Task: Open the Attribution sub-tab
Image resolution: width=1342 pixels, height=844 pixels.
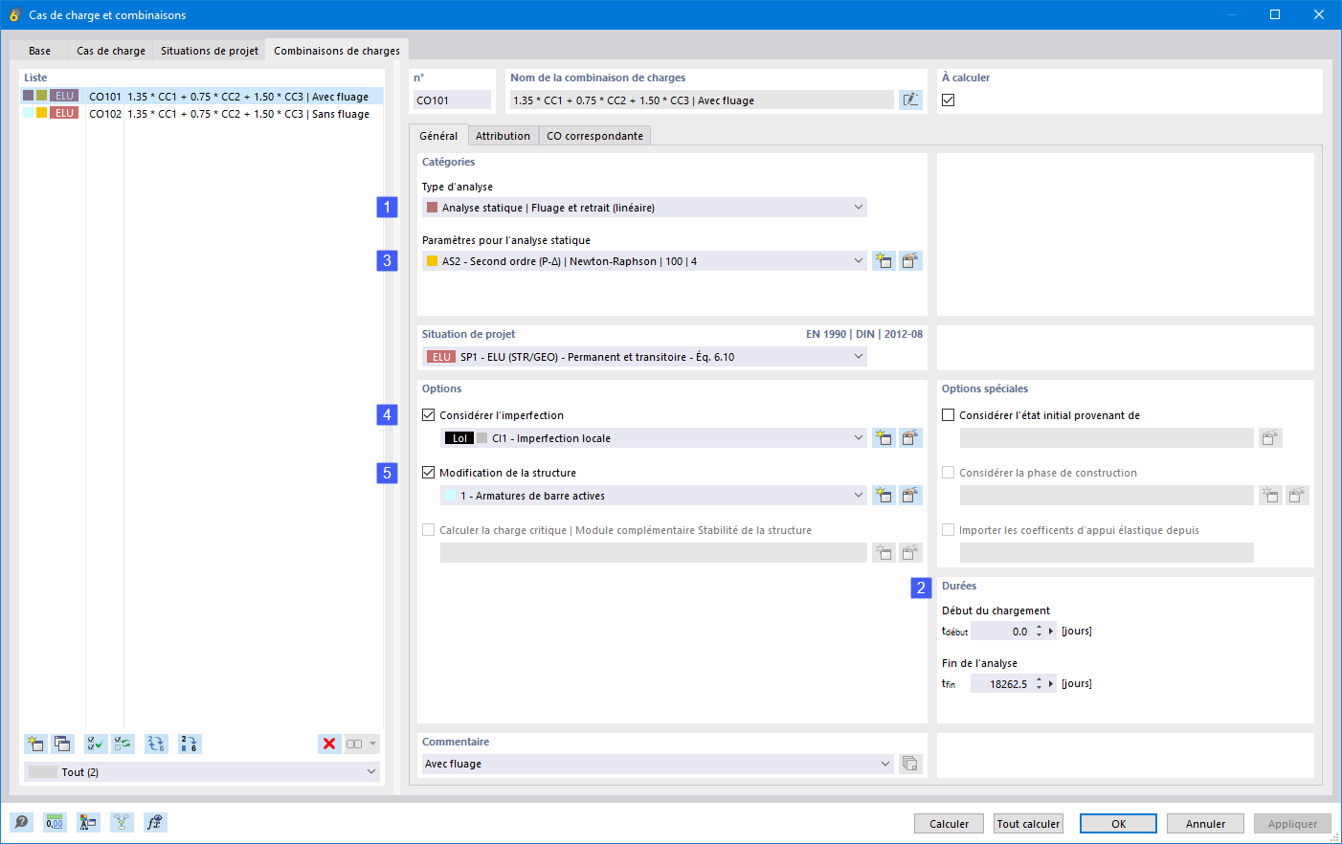Action: tap(503, 136)
